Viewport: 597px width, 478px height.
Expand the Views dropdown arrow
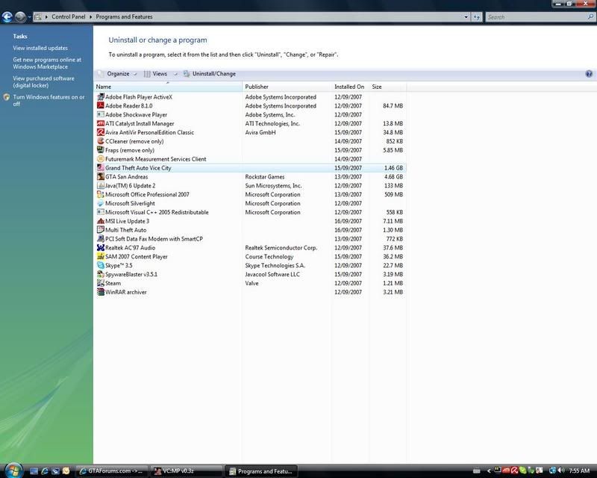point(177,74)
